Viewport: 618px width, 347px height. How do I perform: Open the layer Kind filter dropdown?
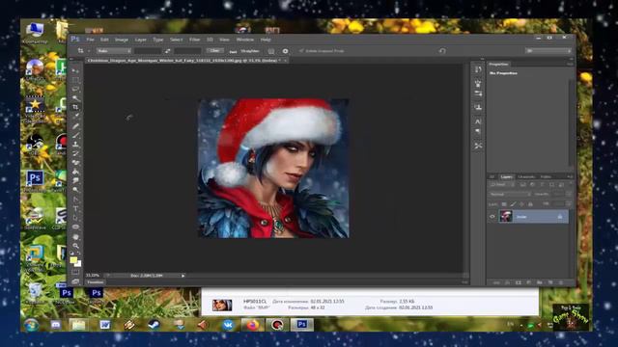pyautogui.click(x=501, y=184)
